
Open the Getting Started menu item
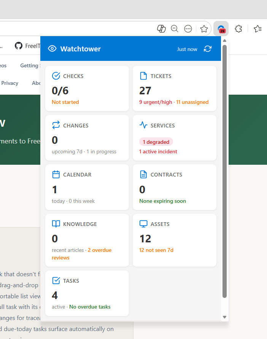[30, 65]
